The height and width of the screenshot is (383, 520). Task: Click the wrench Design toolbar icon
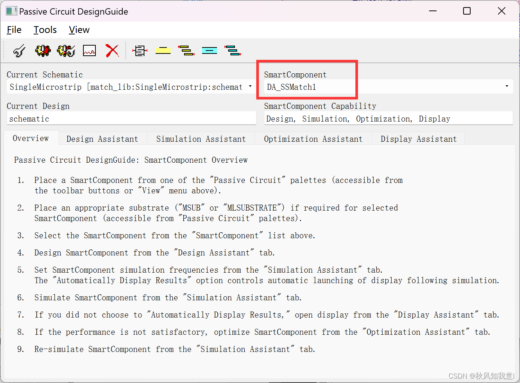[x=19, y=50]
